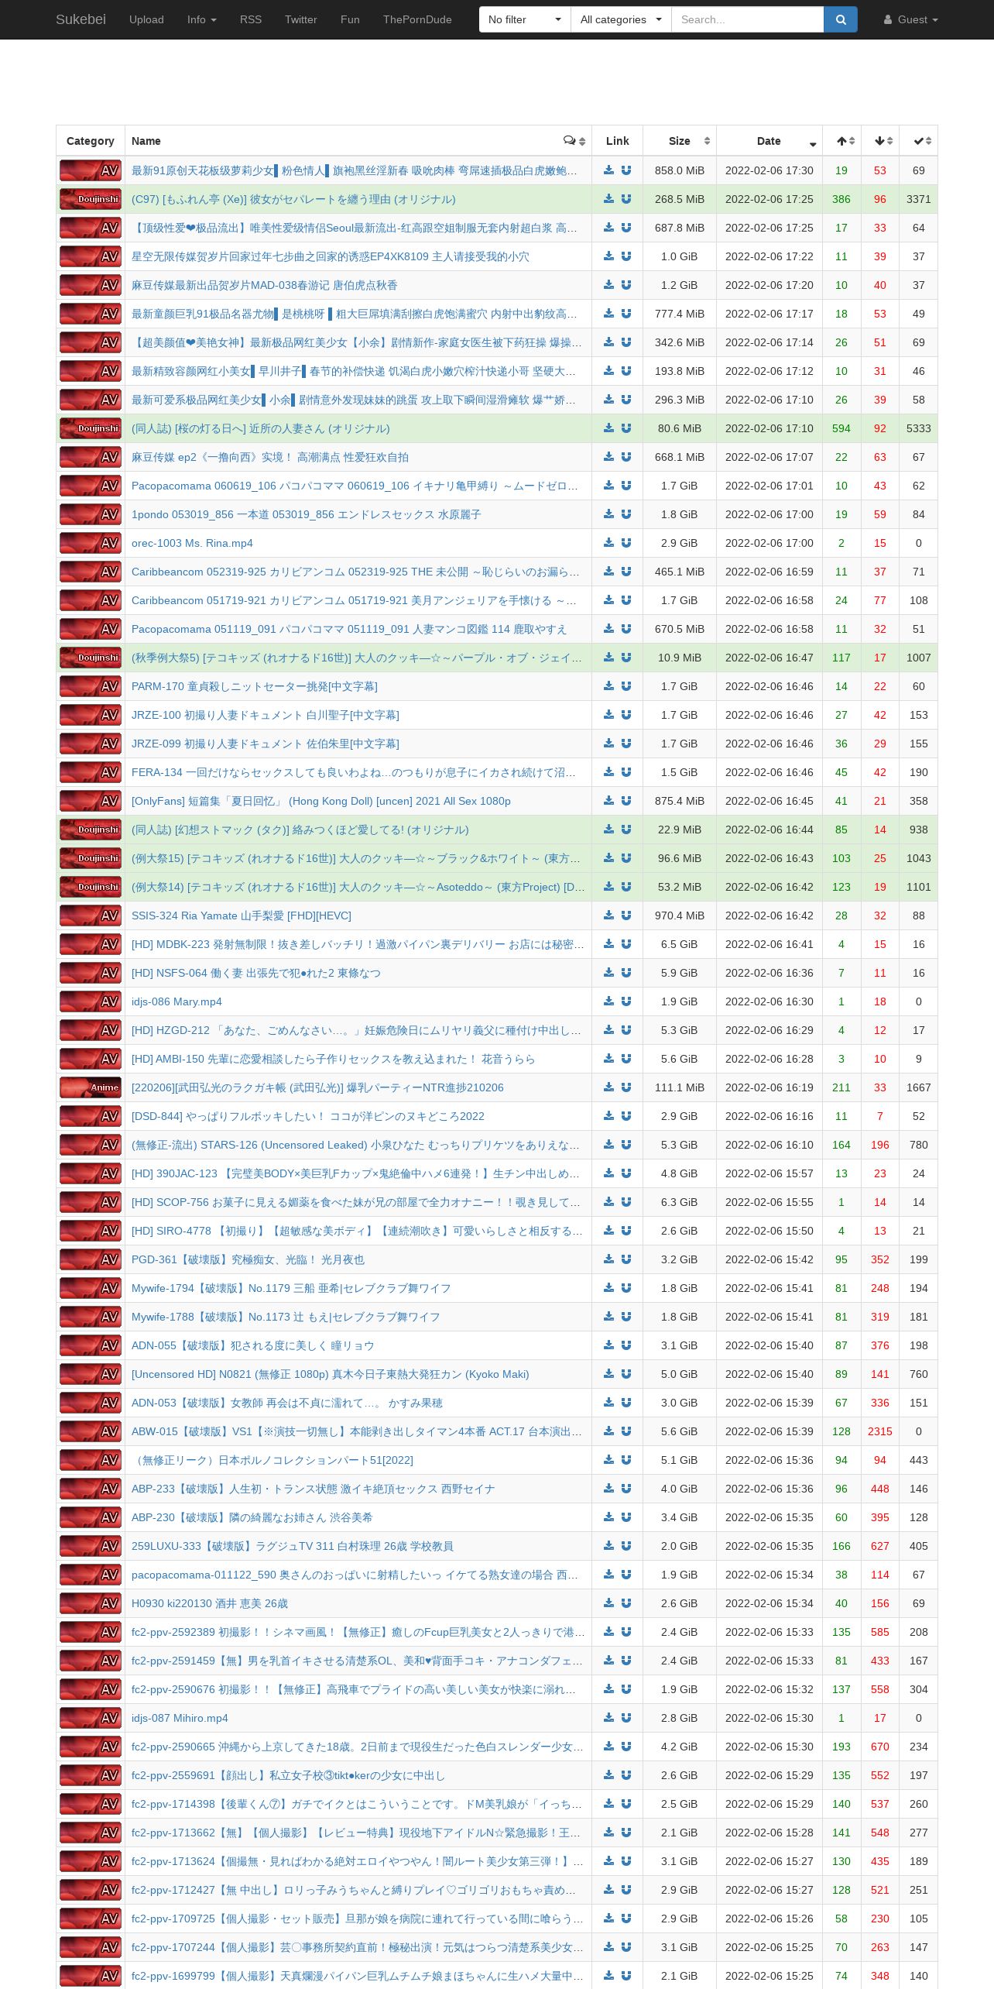Download torrent for SSIS-324 Ria Yamate row

click(x=609, y=915)
